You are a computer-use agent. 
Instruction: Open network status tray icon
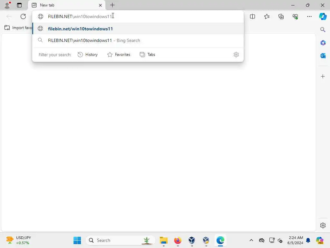click(272, 240)
